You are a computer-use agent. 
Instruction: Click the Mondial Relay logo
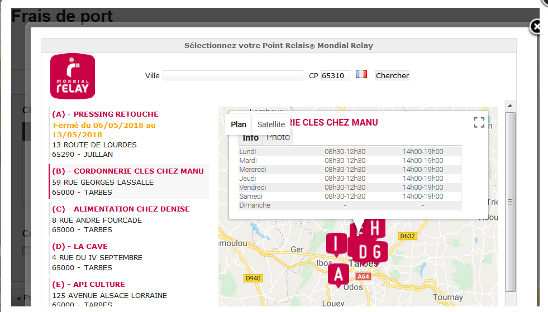73,76
